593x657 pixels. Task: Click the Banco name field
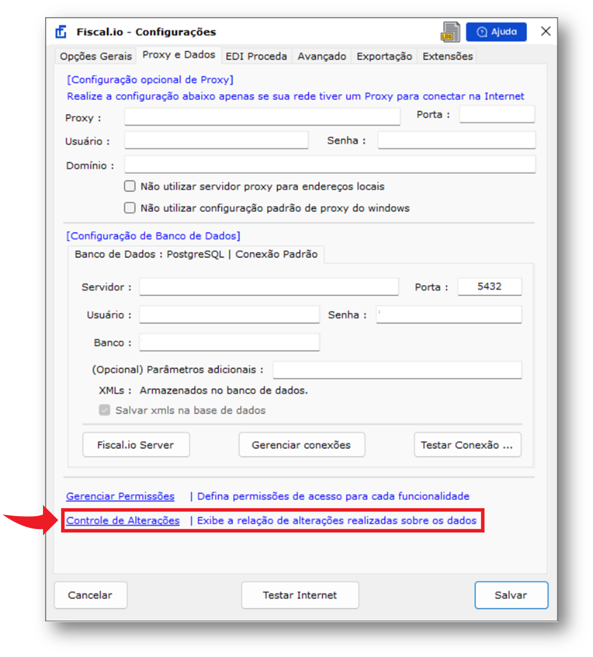click(230, 342)
